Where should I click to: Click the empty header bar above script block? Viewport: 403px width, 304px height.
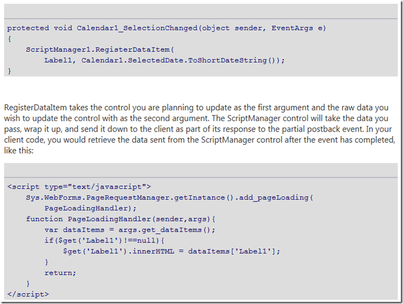coord(201,170)
